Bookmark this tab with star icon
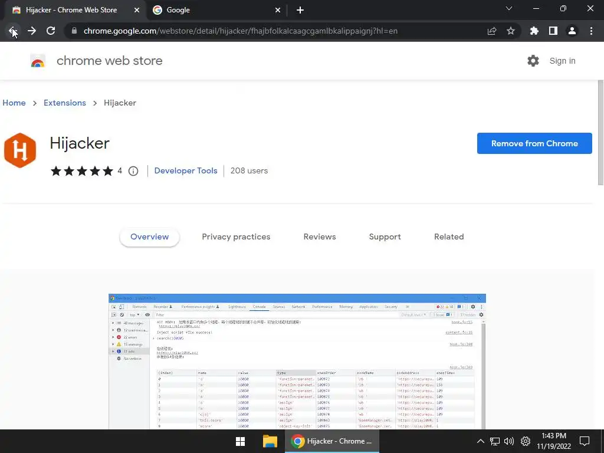The width and height of the screenshot is (604, 453). (x=511, y=31)
